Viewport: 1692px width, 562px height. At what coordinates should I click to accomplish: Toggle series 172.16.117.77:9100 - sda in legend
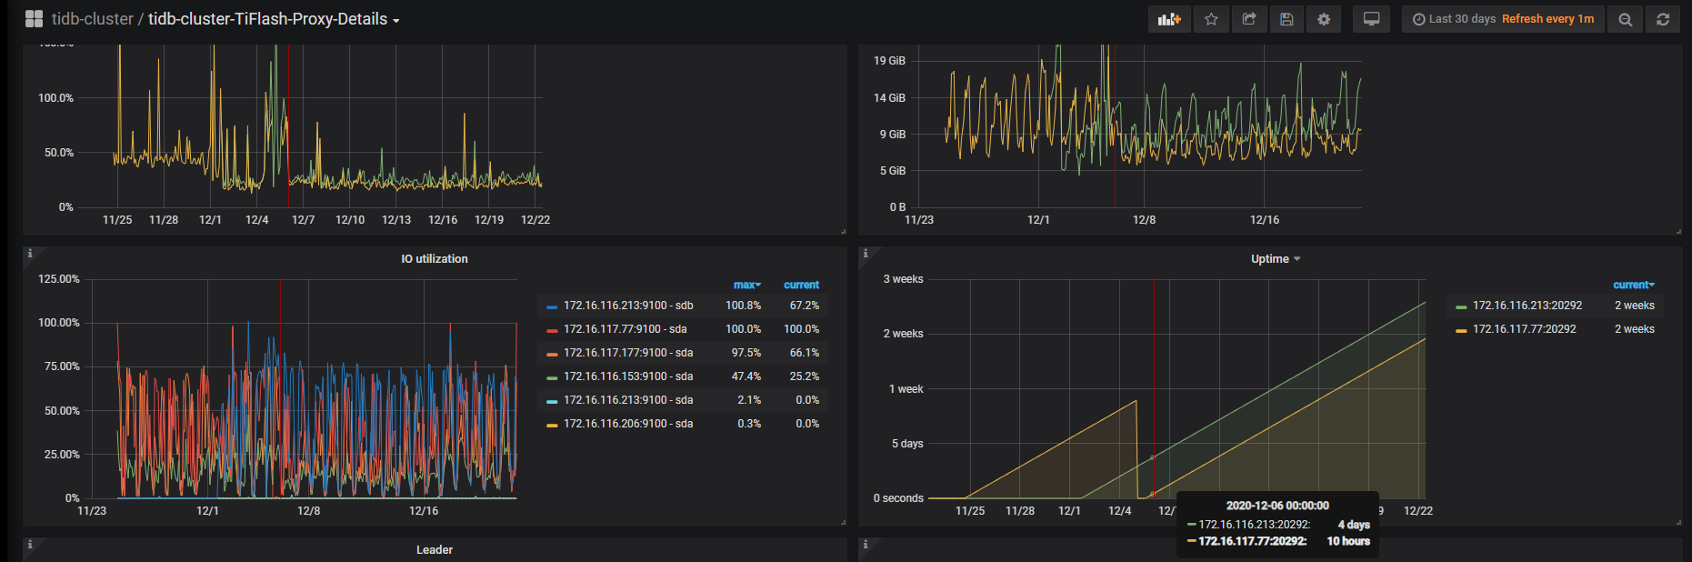(x=625, y=329)
